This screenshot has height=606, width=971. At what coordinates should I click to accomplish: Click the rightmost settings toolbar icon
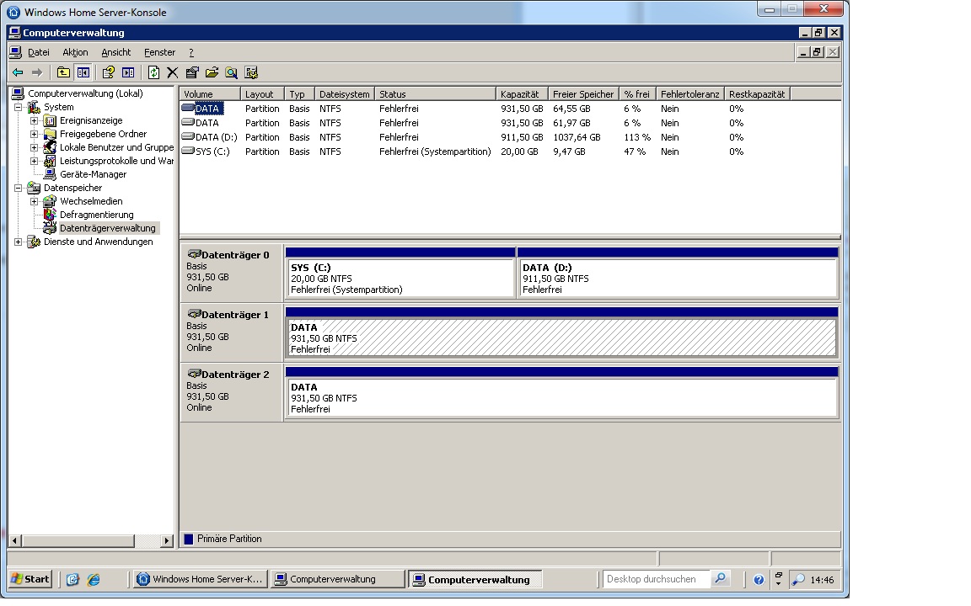click(251, 73)
